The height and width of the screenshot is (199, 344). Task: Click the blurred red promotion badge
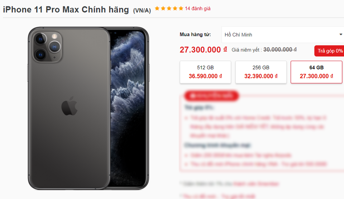pyautogui.click(x=211, y=96)
